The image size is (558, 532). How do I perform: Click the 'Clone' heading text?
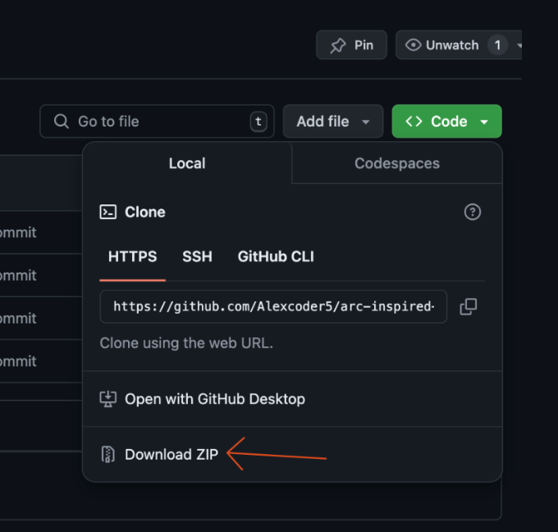point(145,212)
